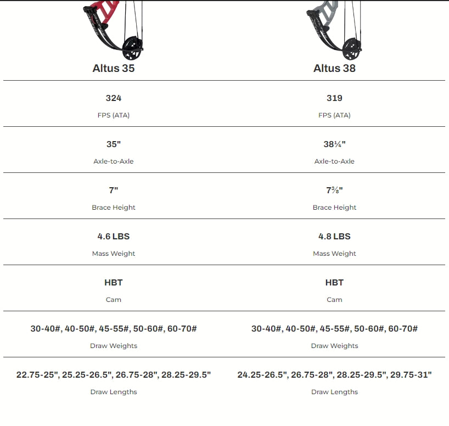Click the red Altus 35 bow image
449x426 pixels.
[114, 30]
